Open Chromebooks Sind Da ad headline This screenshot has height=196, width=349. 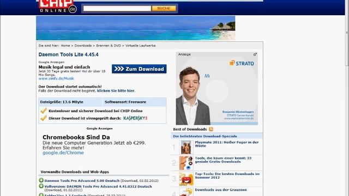76,137
